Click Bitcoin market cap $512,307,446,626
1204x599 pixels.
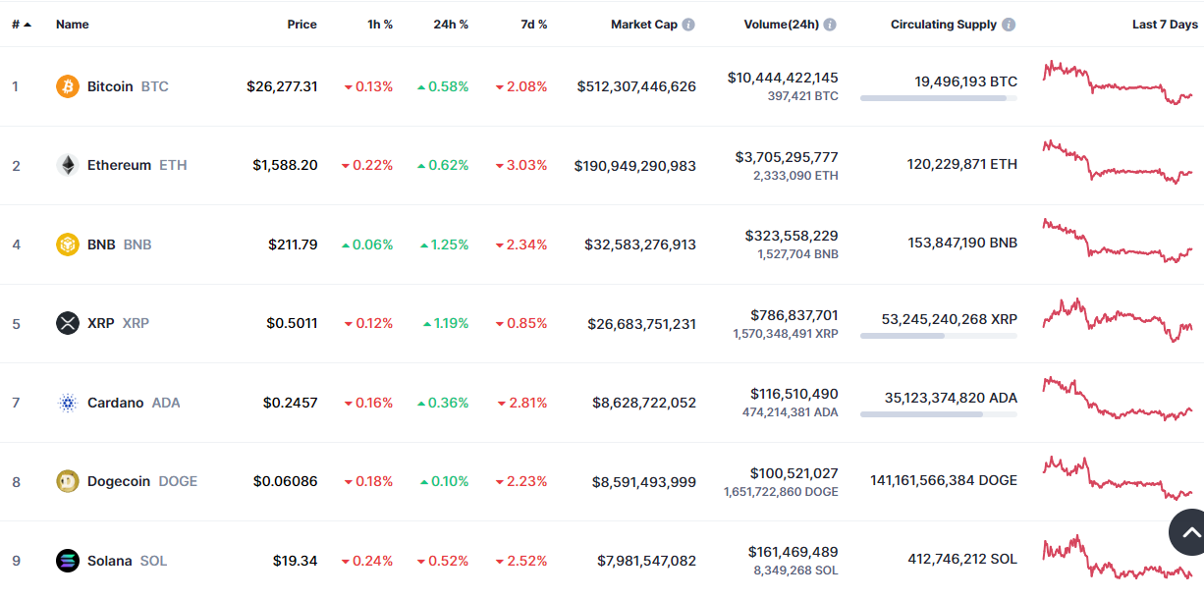(x=636, y=86)
